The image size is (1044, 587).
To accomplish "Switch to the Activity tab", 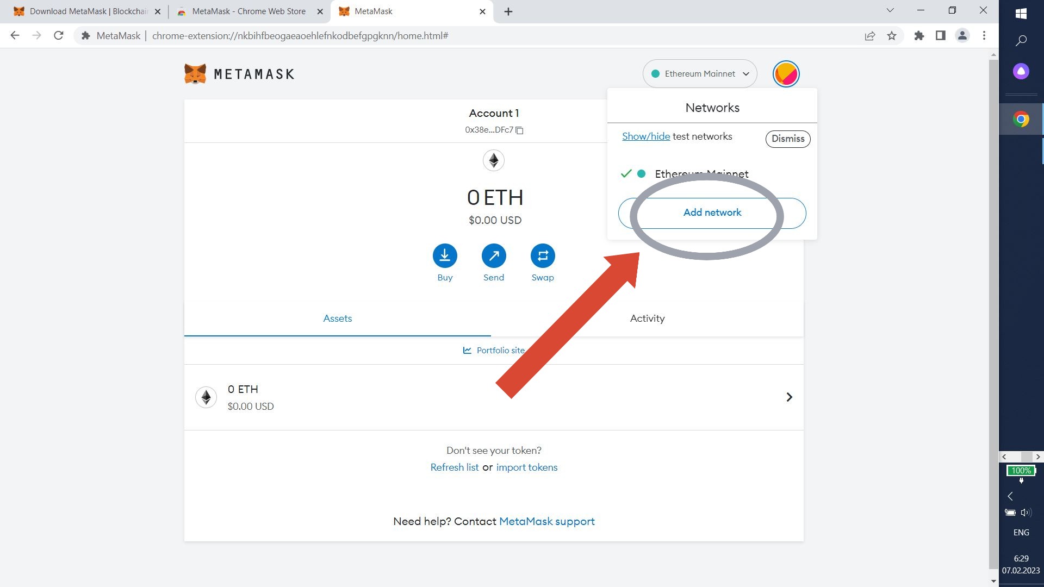I will 647,319.
